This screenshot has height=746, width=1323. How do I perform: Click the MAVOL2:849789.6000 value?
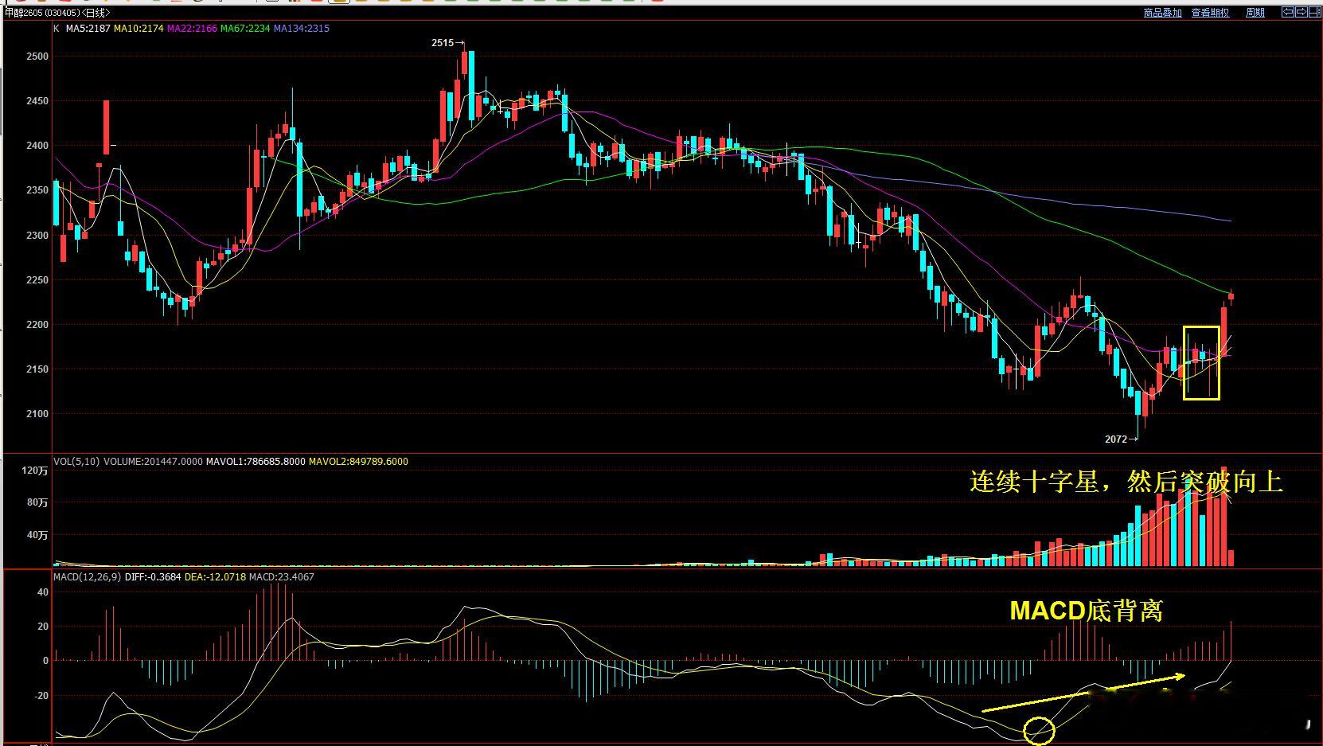click(358, 462)
